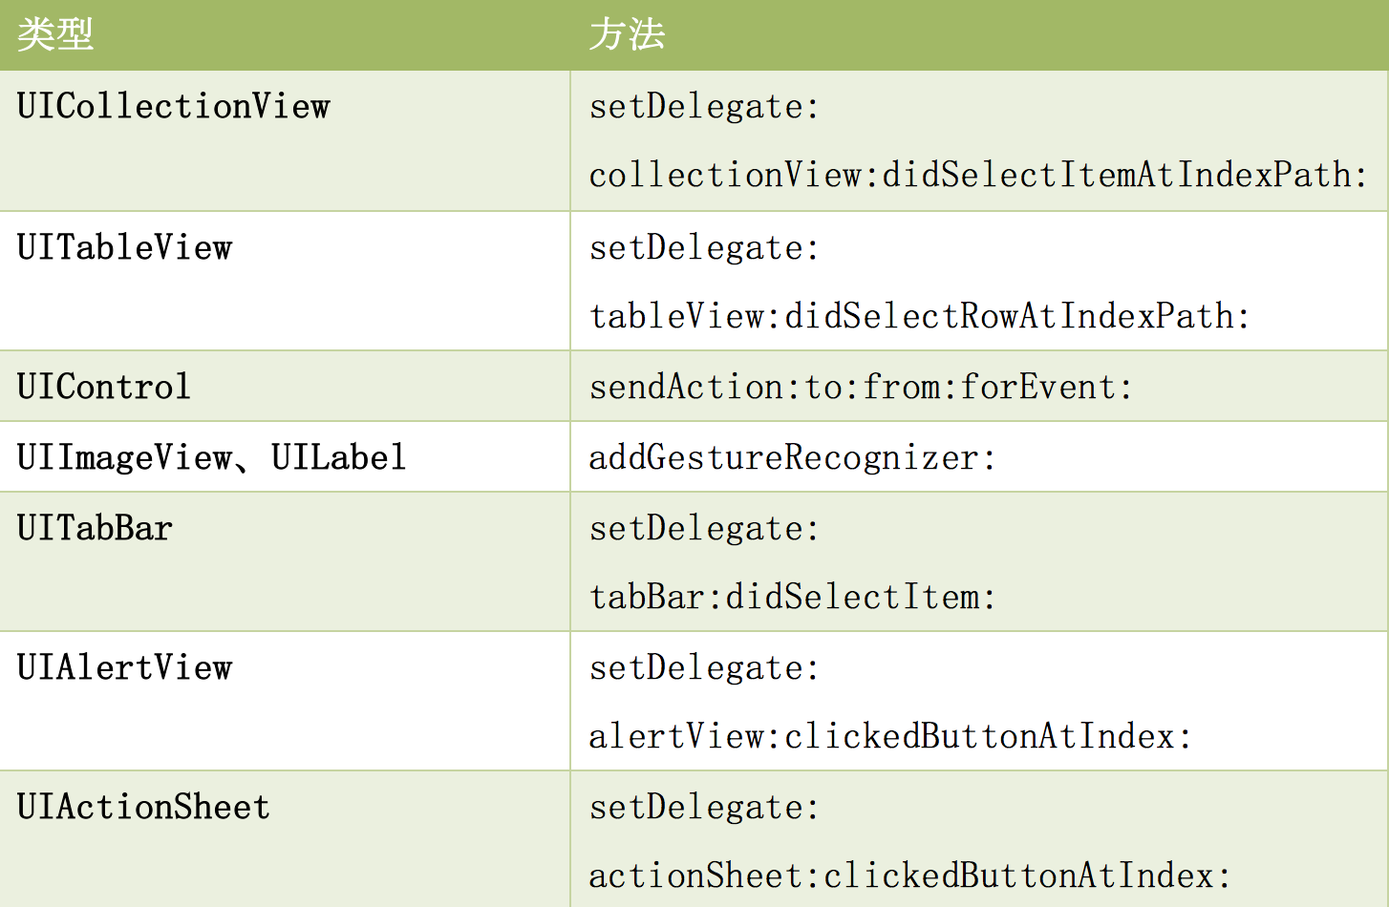Select the UIActionSheet type cell
This screenshot has height=907, width=1389.
pos(144,807)
